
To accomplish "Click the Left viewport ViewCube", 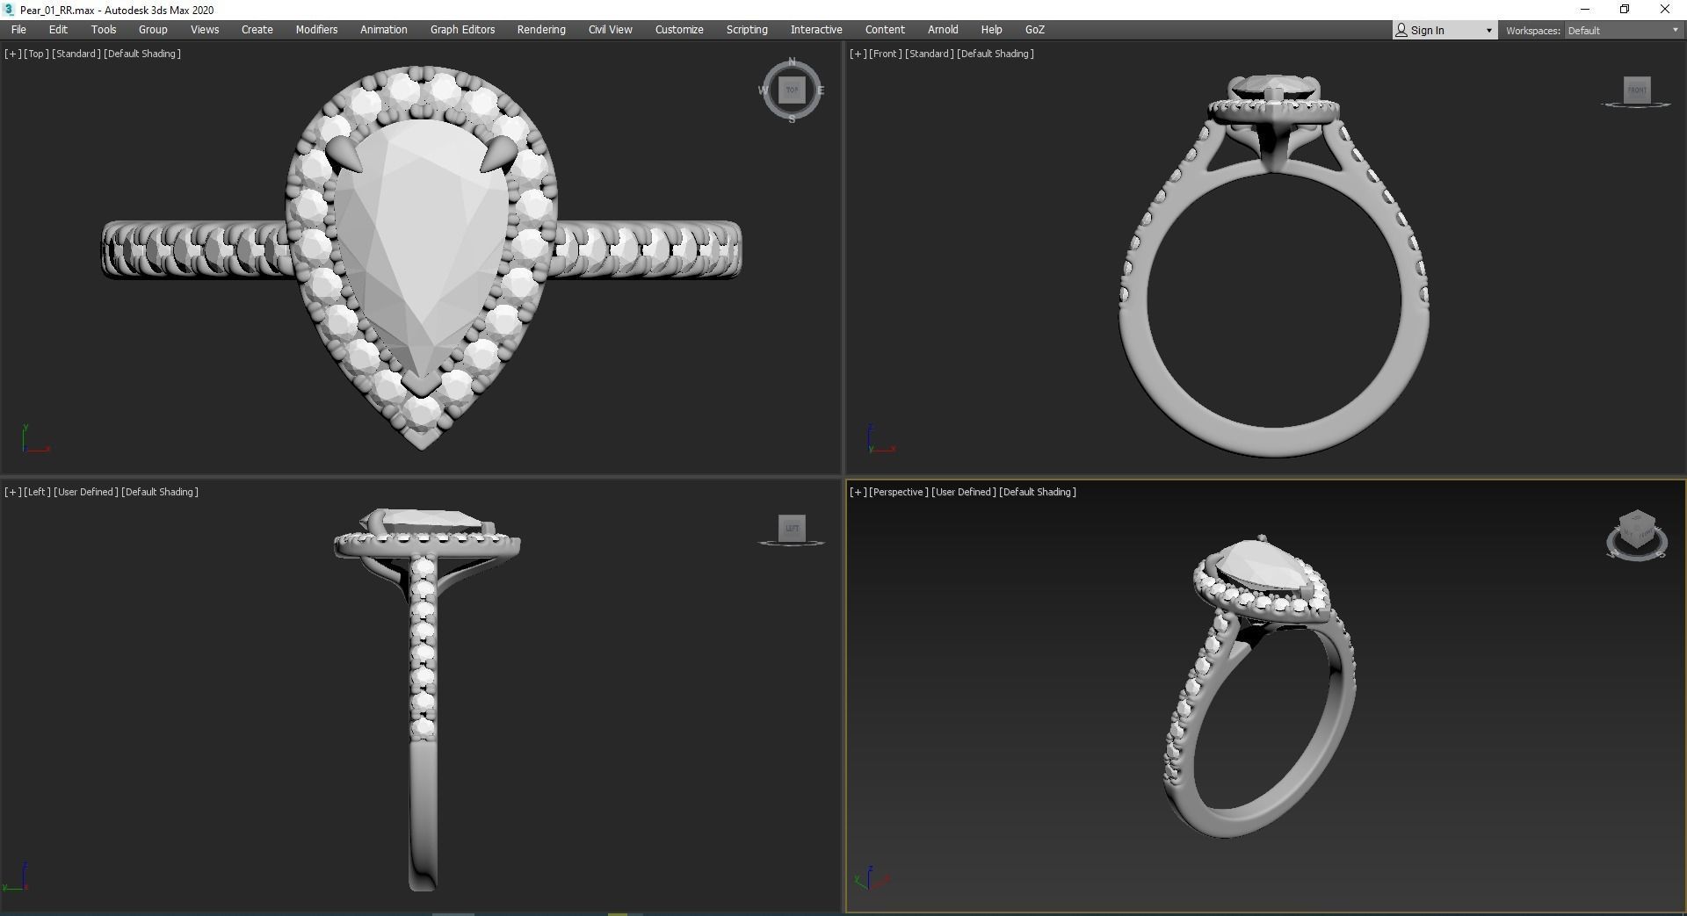I will click(x=792, y=528).
